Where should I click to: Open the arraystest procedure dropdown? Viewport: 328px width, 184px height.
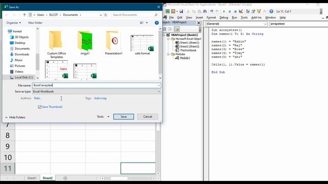click(299, 24)
